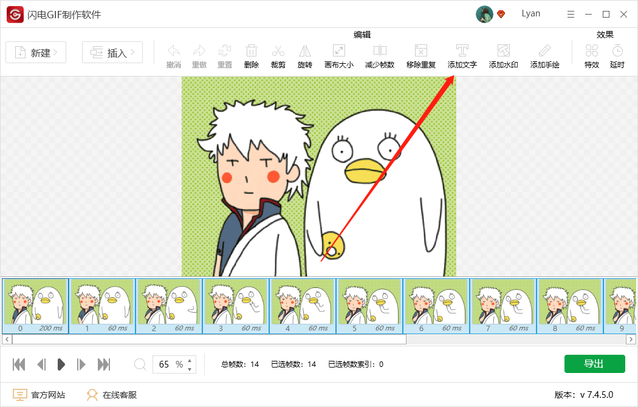Choose the 添加手绘 freehand drawing tool
The image size is (638, 407).
544,56
